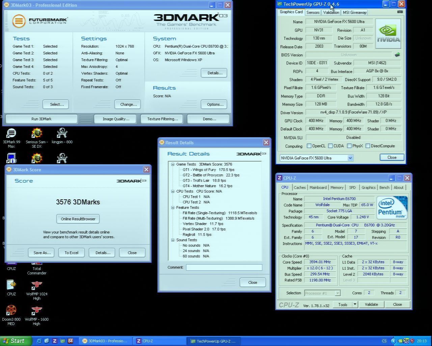Viewport: 432px width, 346px height.
Task: Select the GT1 - Wings of Fury result row
Action: tap(208, 170)
